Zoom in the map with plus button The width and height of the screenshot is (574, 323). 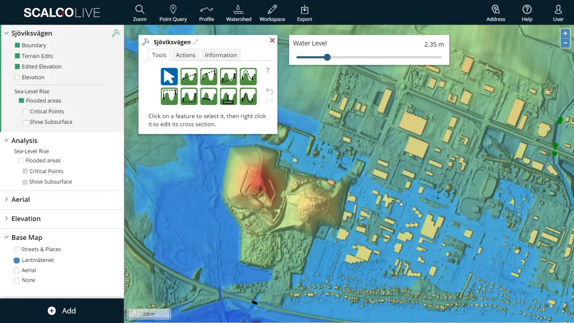pyautogui.click(x=565, y=34)
